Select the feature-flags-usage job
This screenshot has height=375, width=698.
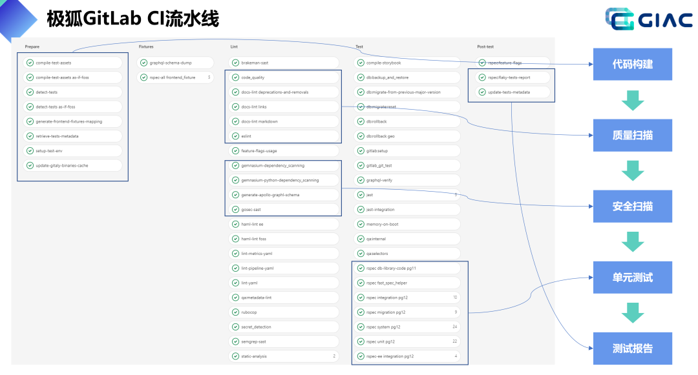click(x=284, y=150)
